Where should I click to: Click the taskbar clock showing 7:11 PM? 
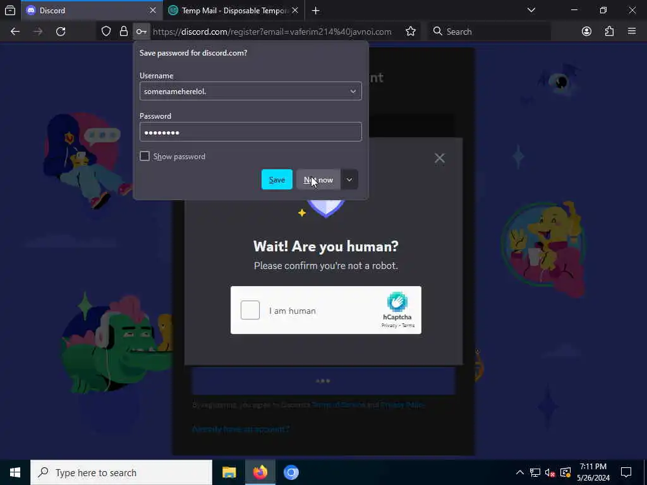click(x=593, y=472)
